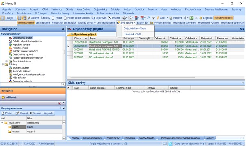
Task: Click the Opravit icon in Skupiny seznamu toolbar
Action: click(x=17, y=113)
